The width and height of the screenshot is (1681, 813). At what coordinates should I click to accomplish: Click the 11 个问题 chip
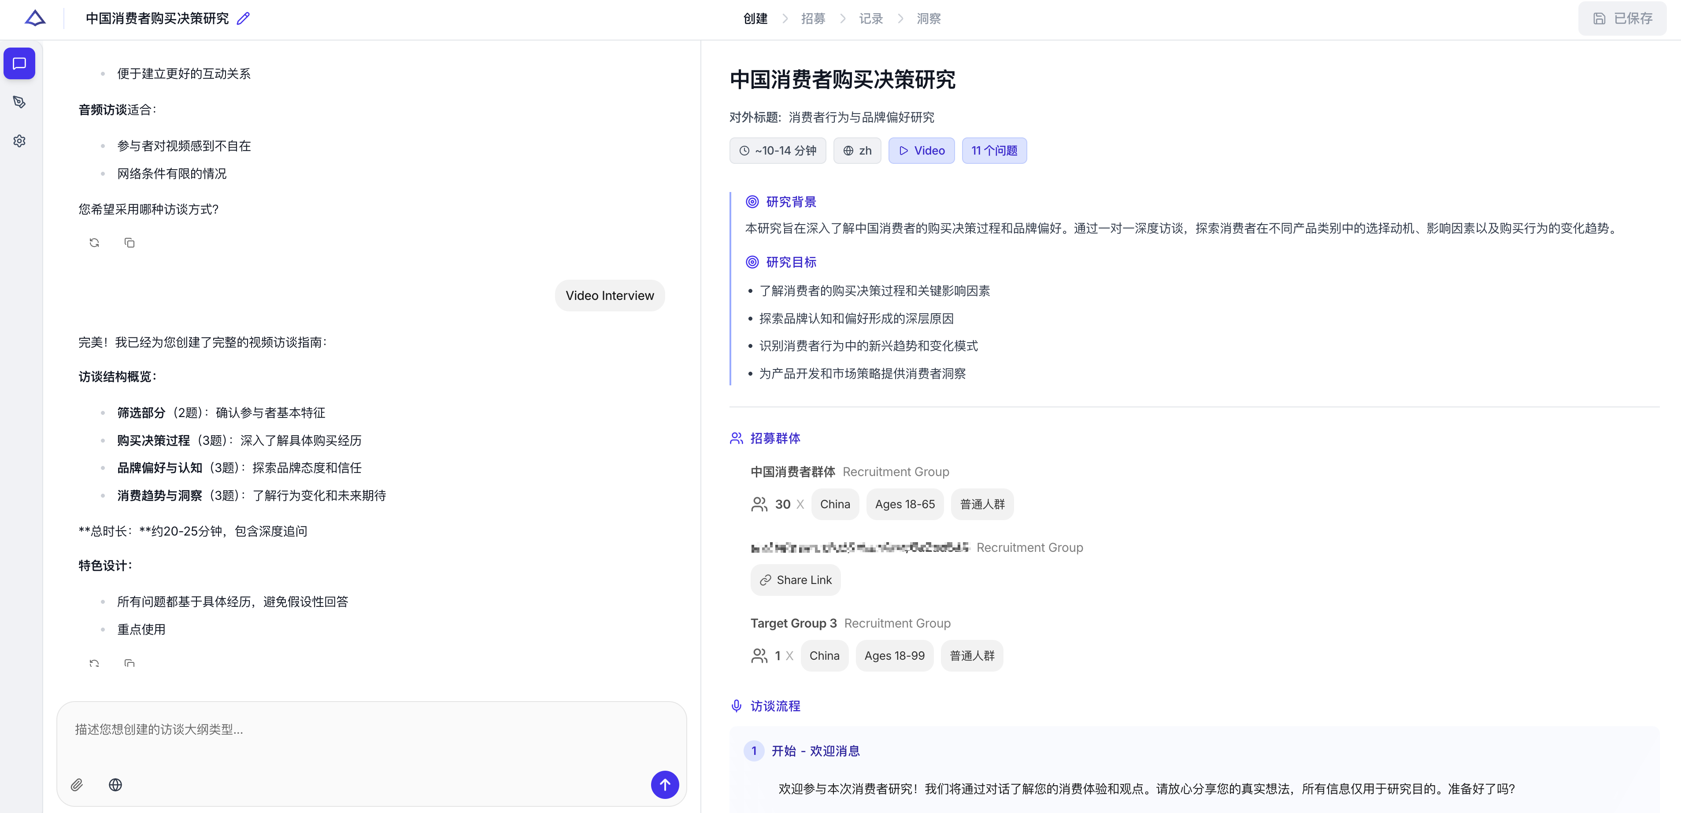tap(994, 151)
